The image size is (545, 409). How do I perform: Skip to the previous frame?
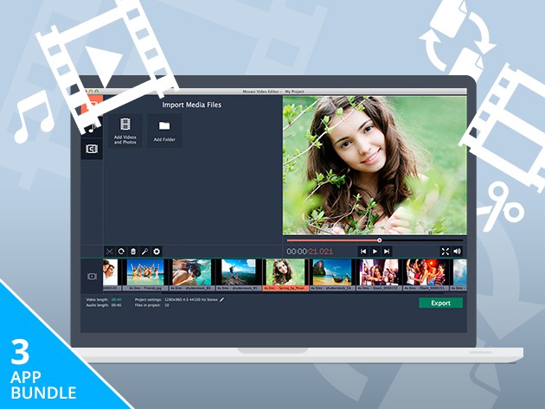tap(363, 252)
